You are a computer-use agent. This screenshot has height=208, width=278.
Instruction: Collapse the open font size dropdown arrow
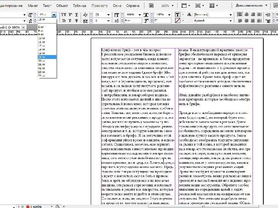click(54, 15)
